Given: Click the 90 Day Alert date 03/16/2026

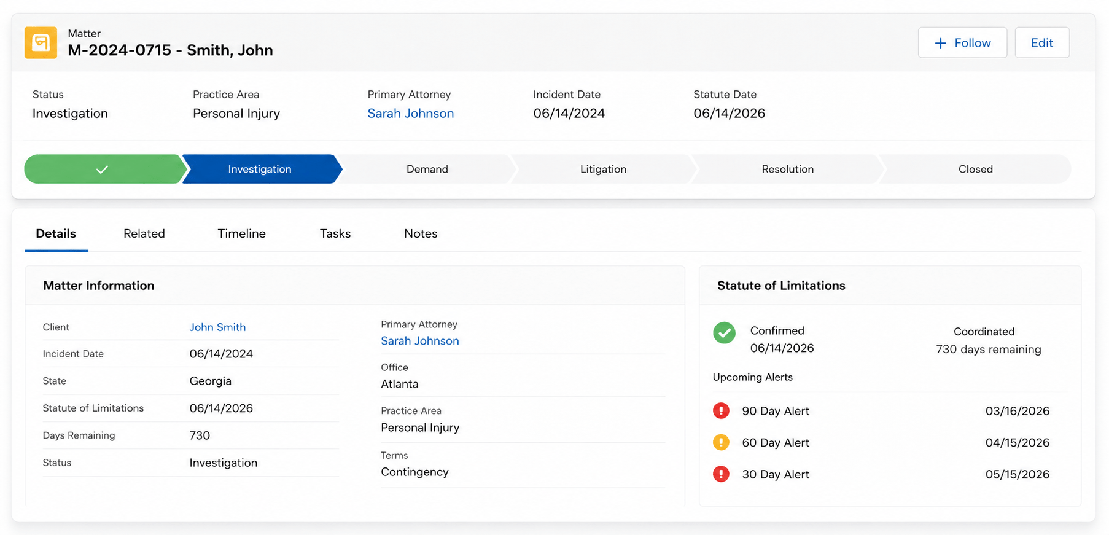Looking at the screenshot, I should pos(1018,411).
